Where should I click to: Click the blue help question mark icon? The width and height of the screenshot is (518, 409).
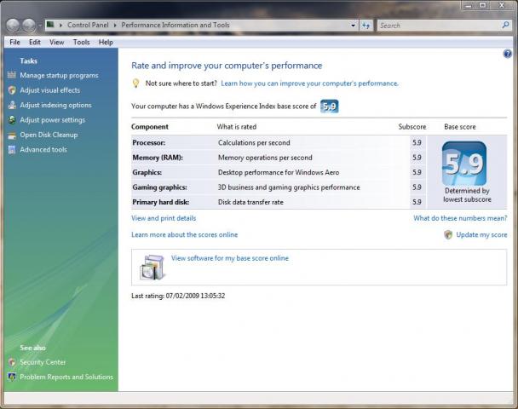[508, 54]
